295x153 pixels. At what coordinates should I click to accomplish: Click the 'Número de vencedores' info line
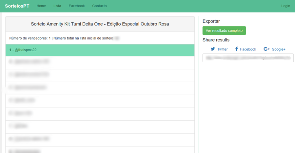(x=62, y=38)
